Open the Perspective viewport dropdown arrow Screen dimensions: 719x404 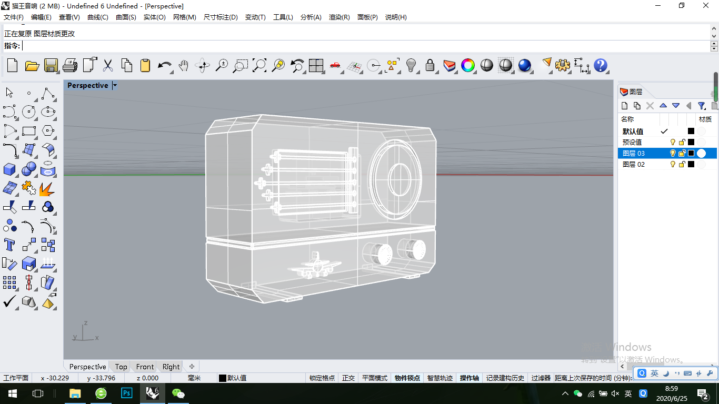(115, 85)
